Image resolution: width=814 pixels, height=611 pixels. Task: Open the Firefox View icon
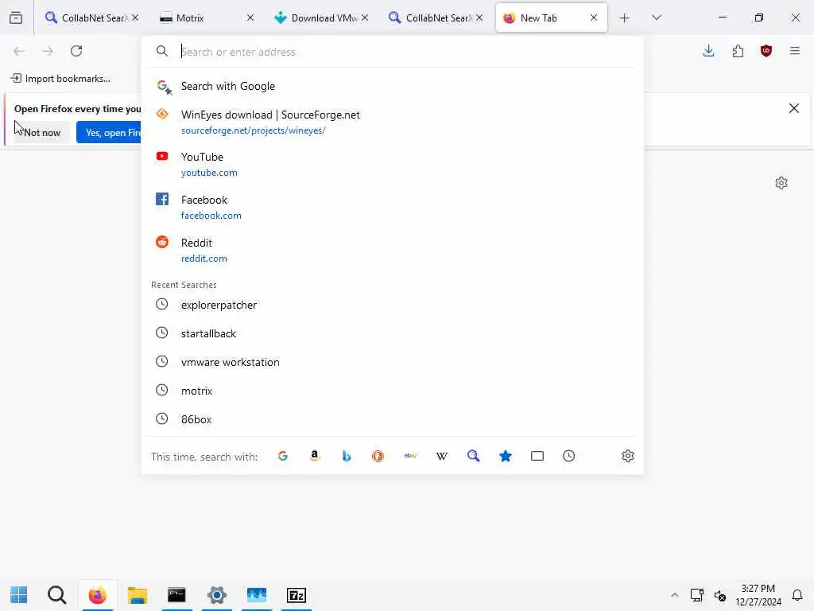pyautogui.click(x=16, y=18)
